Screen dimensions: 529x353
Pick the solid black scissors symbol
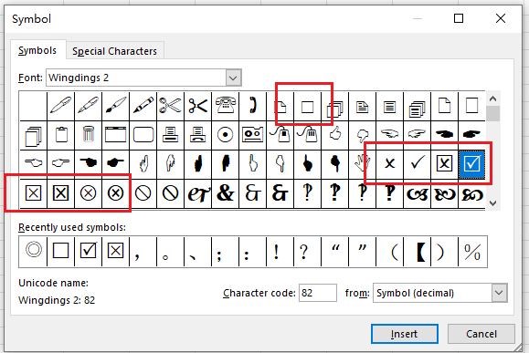[198, 106]
